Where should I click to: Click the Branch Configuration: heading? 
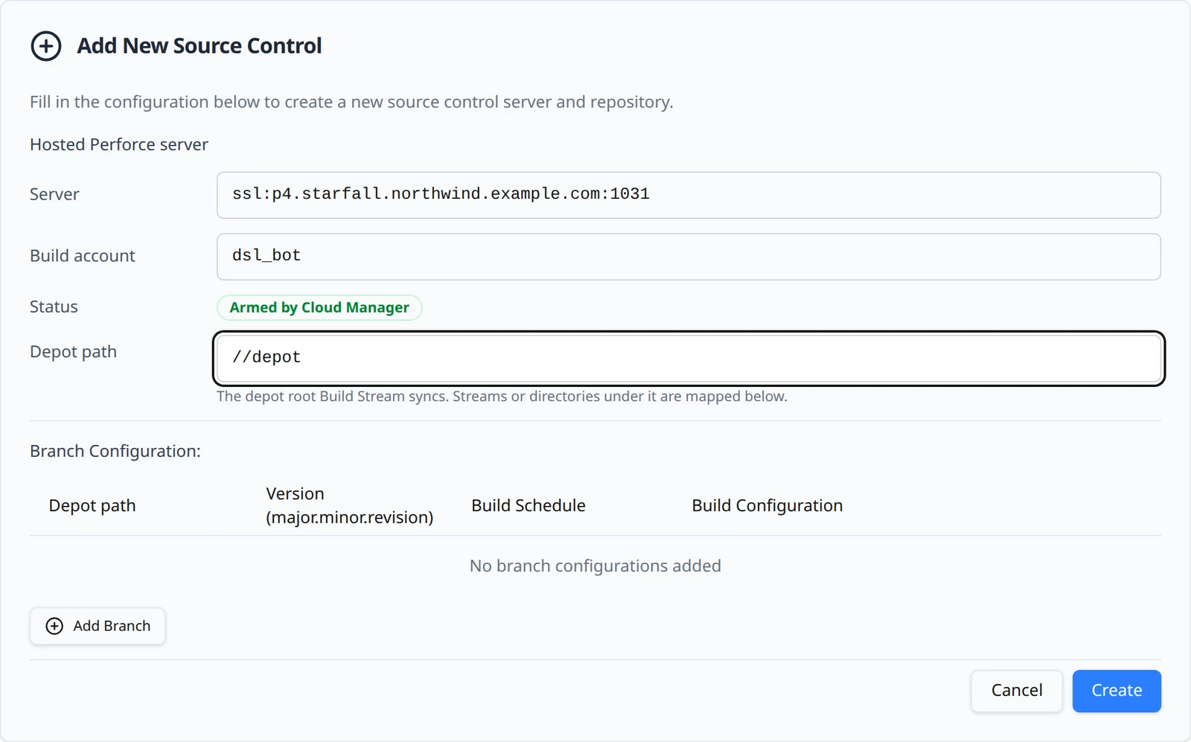[x=115, y=451]
